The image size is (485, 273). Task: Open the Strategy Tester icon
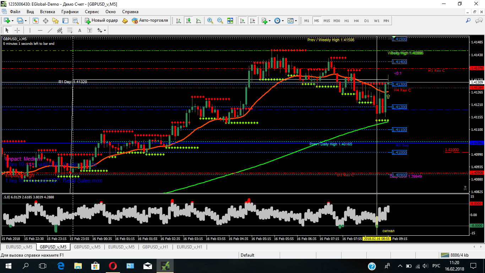pos(75,21)
